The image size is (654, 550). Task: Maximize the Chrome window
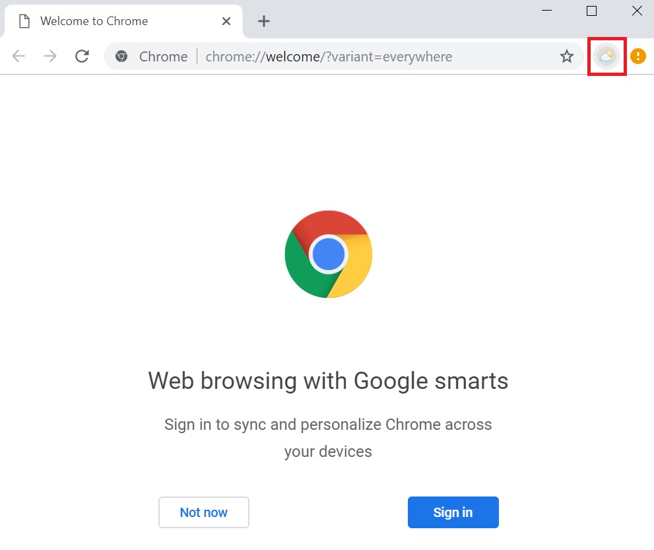[591, 11]
